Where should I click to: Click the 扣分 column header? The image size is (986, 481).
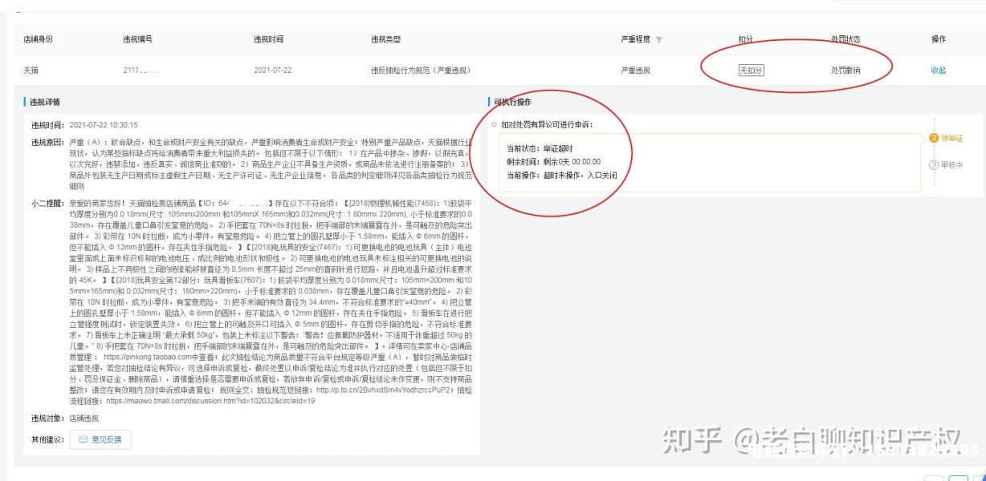(x=746, y=39)
